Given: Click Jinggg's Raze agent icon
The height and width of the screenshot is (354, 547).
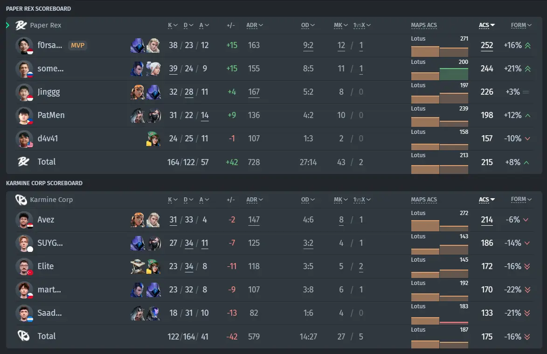Looking at the screenshot, I should click(x=138, y=92).
